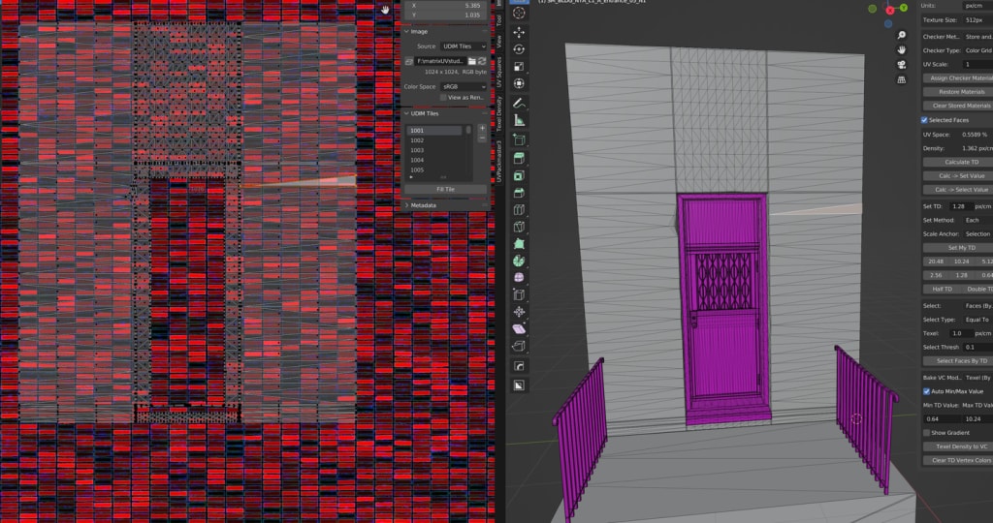Open the Select Type Equal To dropdown
Viewport: 993px width, 523px height.
point(977,320)
